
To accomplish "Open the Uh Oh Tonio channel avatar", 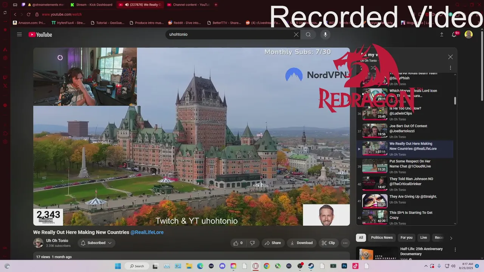I will 38,243.
